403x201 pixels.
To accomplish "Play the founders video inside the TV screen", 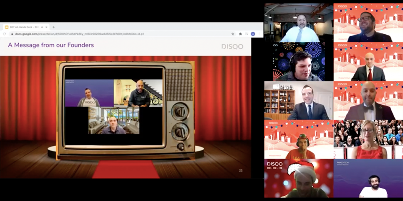I will click(114, 107).
